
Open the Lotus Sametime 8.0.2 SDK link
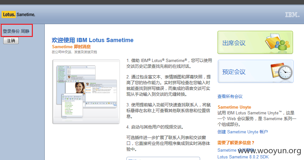point(243,157)
